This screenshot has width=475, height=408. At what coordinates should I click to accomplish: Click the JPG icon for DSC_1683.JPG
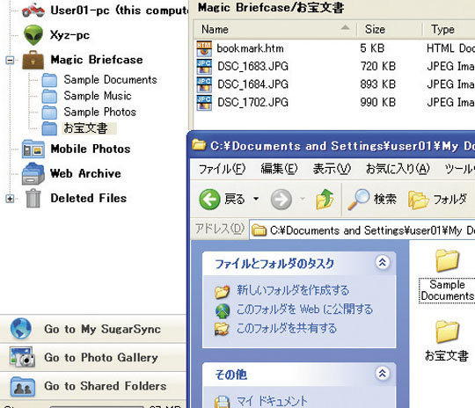[204, 67]
